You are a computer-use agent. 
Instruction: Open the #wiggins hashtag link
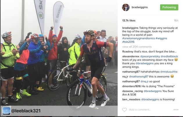161,38
